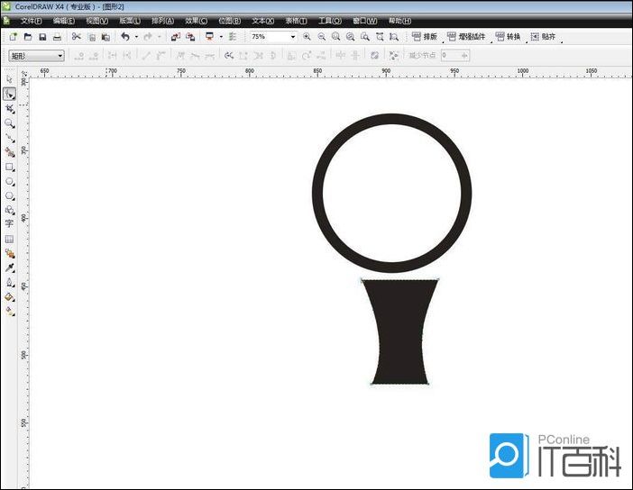The width and height of the screenshot is (633, 490).
Task: Select the Basic Shapes tool
Action: coord(9,210)
